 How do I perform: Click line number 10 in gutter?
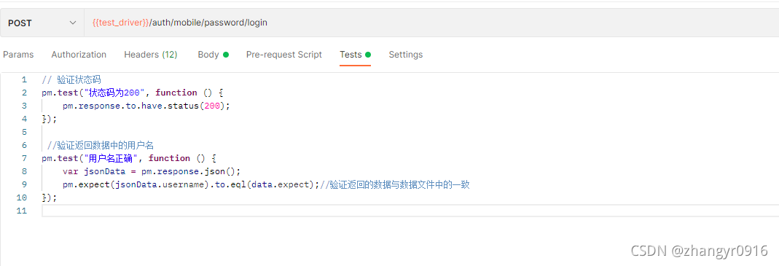(x=22, y=198)
